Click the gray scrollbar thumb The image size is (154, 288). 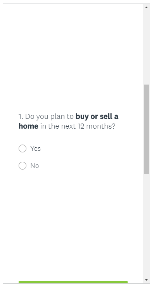146,129
